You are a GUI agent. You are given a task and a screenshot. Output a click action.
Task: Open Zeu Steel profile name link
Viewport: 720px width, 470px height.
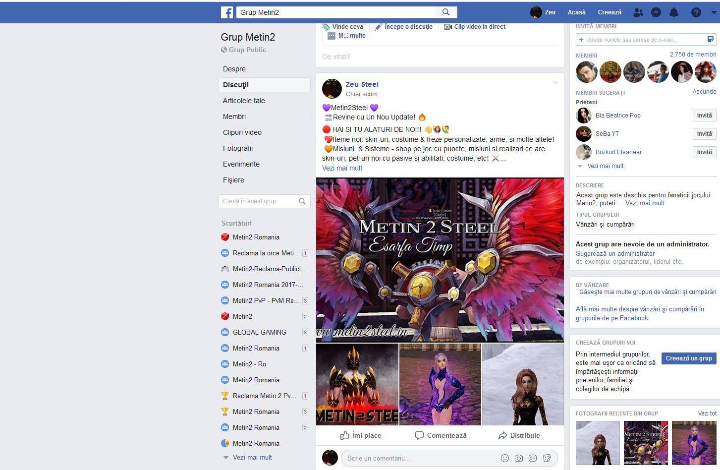362,84
